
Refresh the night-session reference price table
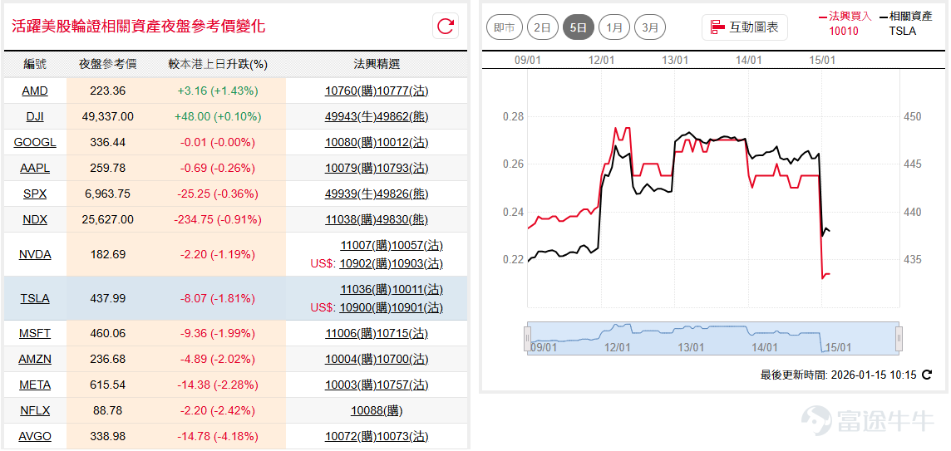click(446, 26)
